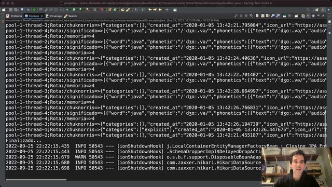The height and width of the screenshot is (187, 332).
Task: Toggle Pin Console icon
Action: click(x=284, y=16)
